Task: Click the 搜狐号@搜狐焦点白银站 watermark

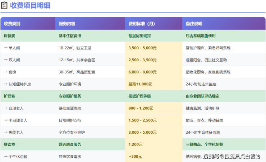Action: [231, 156]
